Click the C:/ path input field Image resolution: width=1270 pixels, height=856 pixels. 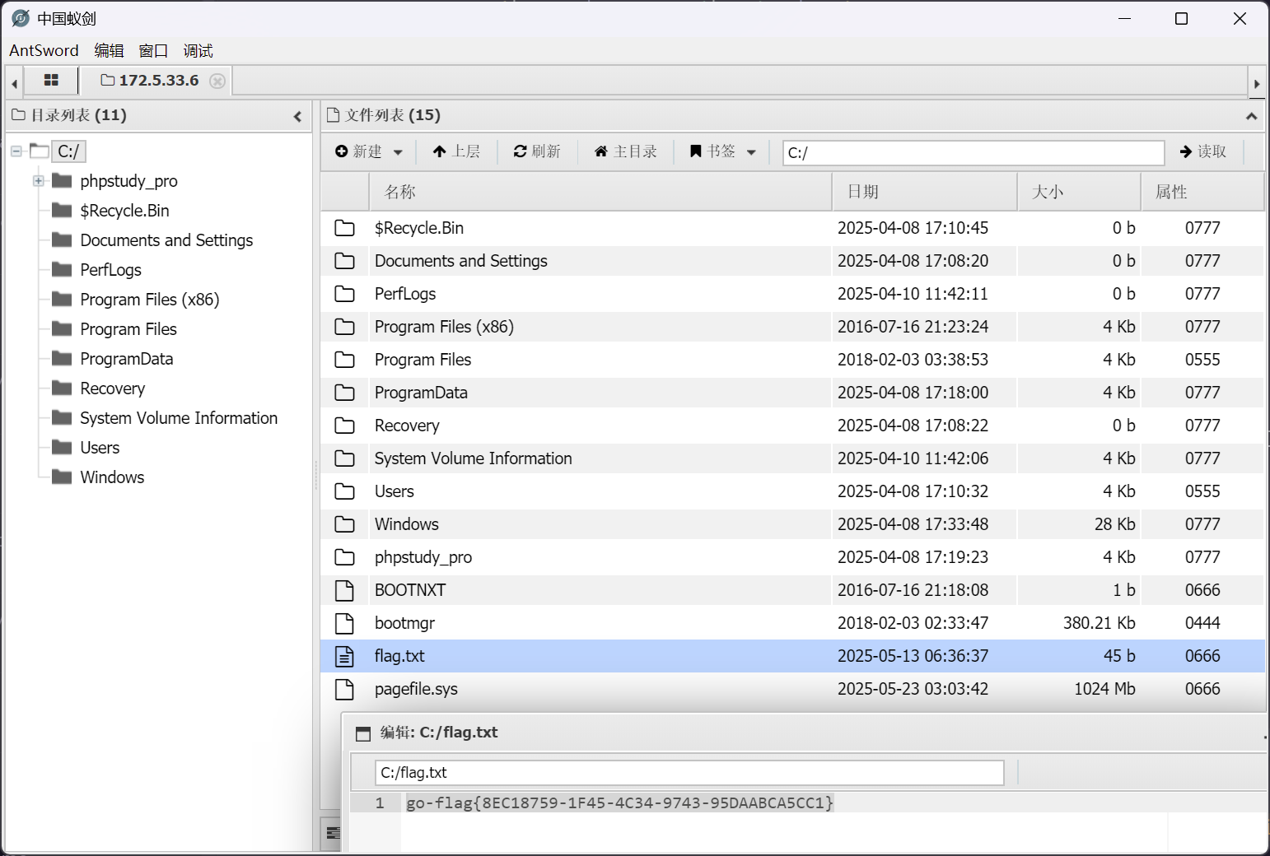point(972,152)
